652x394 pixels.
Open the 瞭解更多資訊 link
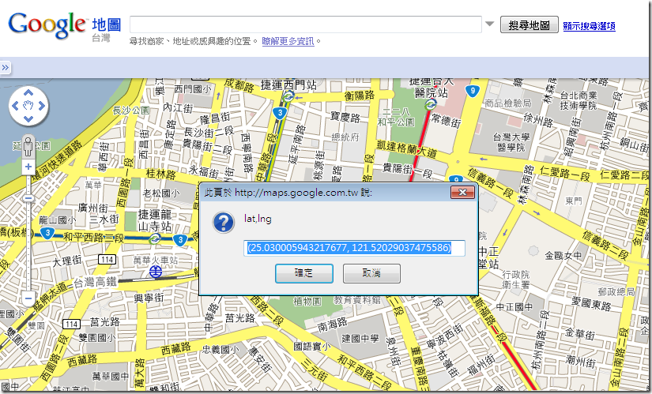point(288,41)
